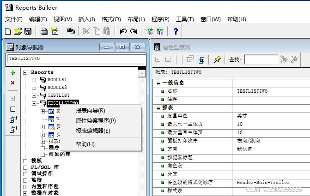Select the 附加的库 tree node
Screen dimensions: 310x196
point(60,154)
